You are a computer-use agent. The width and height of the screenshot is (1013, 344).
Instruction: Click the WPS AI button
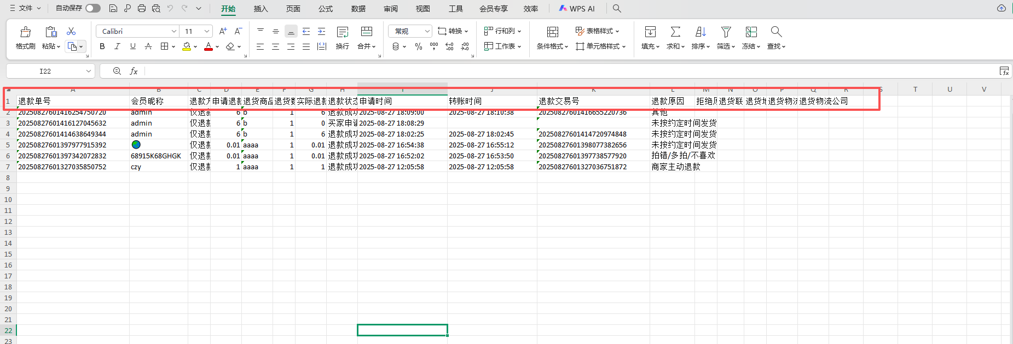click(577, 9)
